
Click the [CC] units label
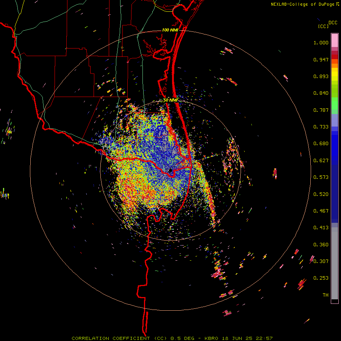click(323, 26)
